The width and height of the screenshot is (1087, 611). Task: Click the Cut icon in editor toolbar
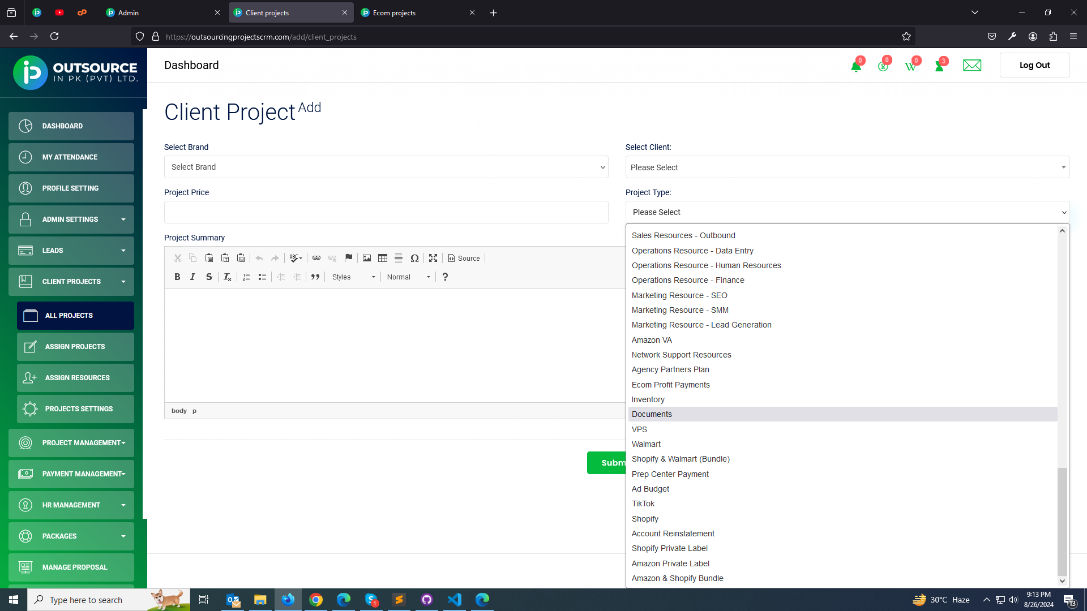[177, 258]
